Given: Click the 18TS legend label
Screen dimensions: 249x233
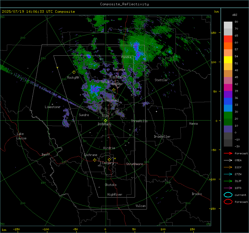Looking at the screenshot, I should (238, 188).
